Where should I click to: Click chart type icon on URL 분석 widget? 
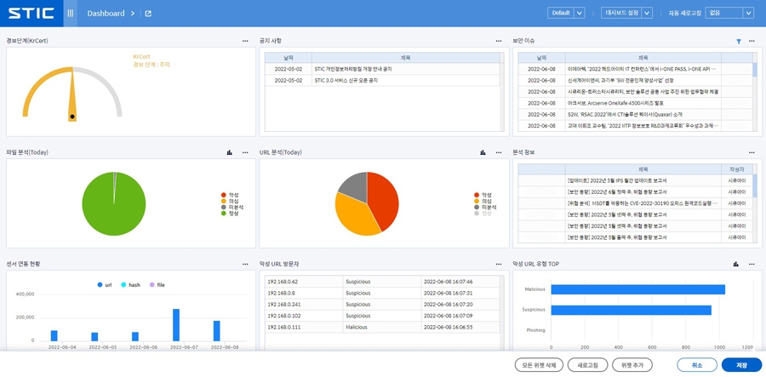(x=483, y=152)
